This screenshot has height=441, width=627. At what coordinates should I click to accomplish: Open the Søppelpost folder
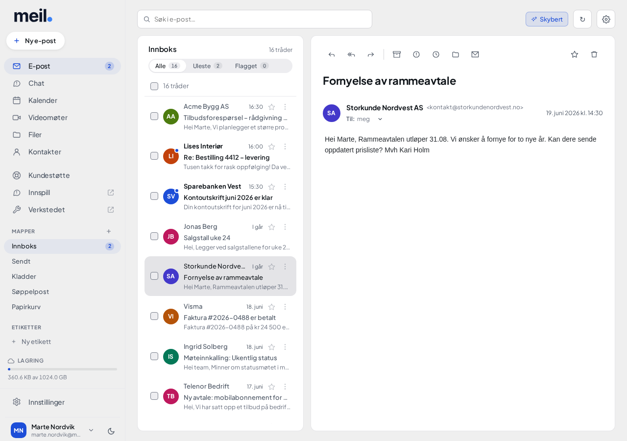click(x=63, y=292)
